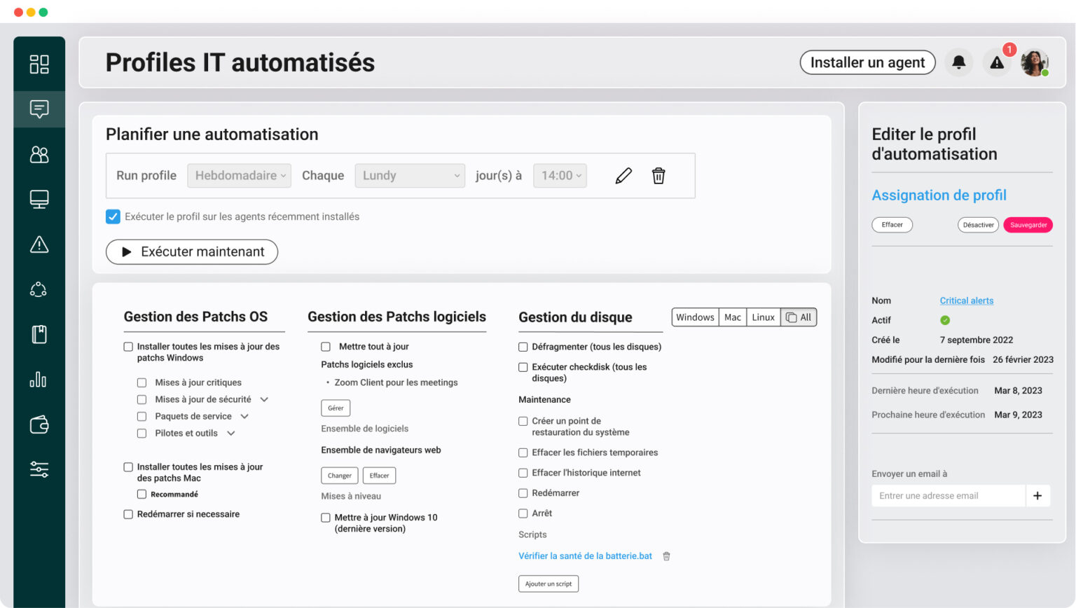Select the Mac platform tab
Image resolution: width=1076 pixels, height=608 pixels.
732,317
